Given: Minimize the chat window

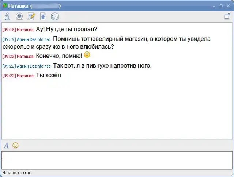Looking at the screenshot, I should [x=215, y=6].
